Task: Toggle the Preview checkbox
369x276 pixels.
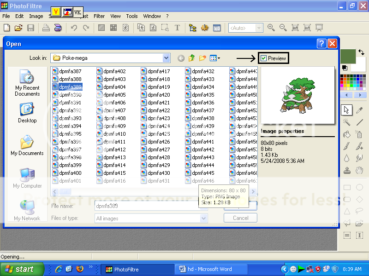Action: click(263, 58)
